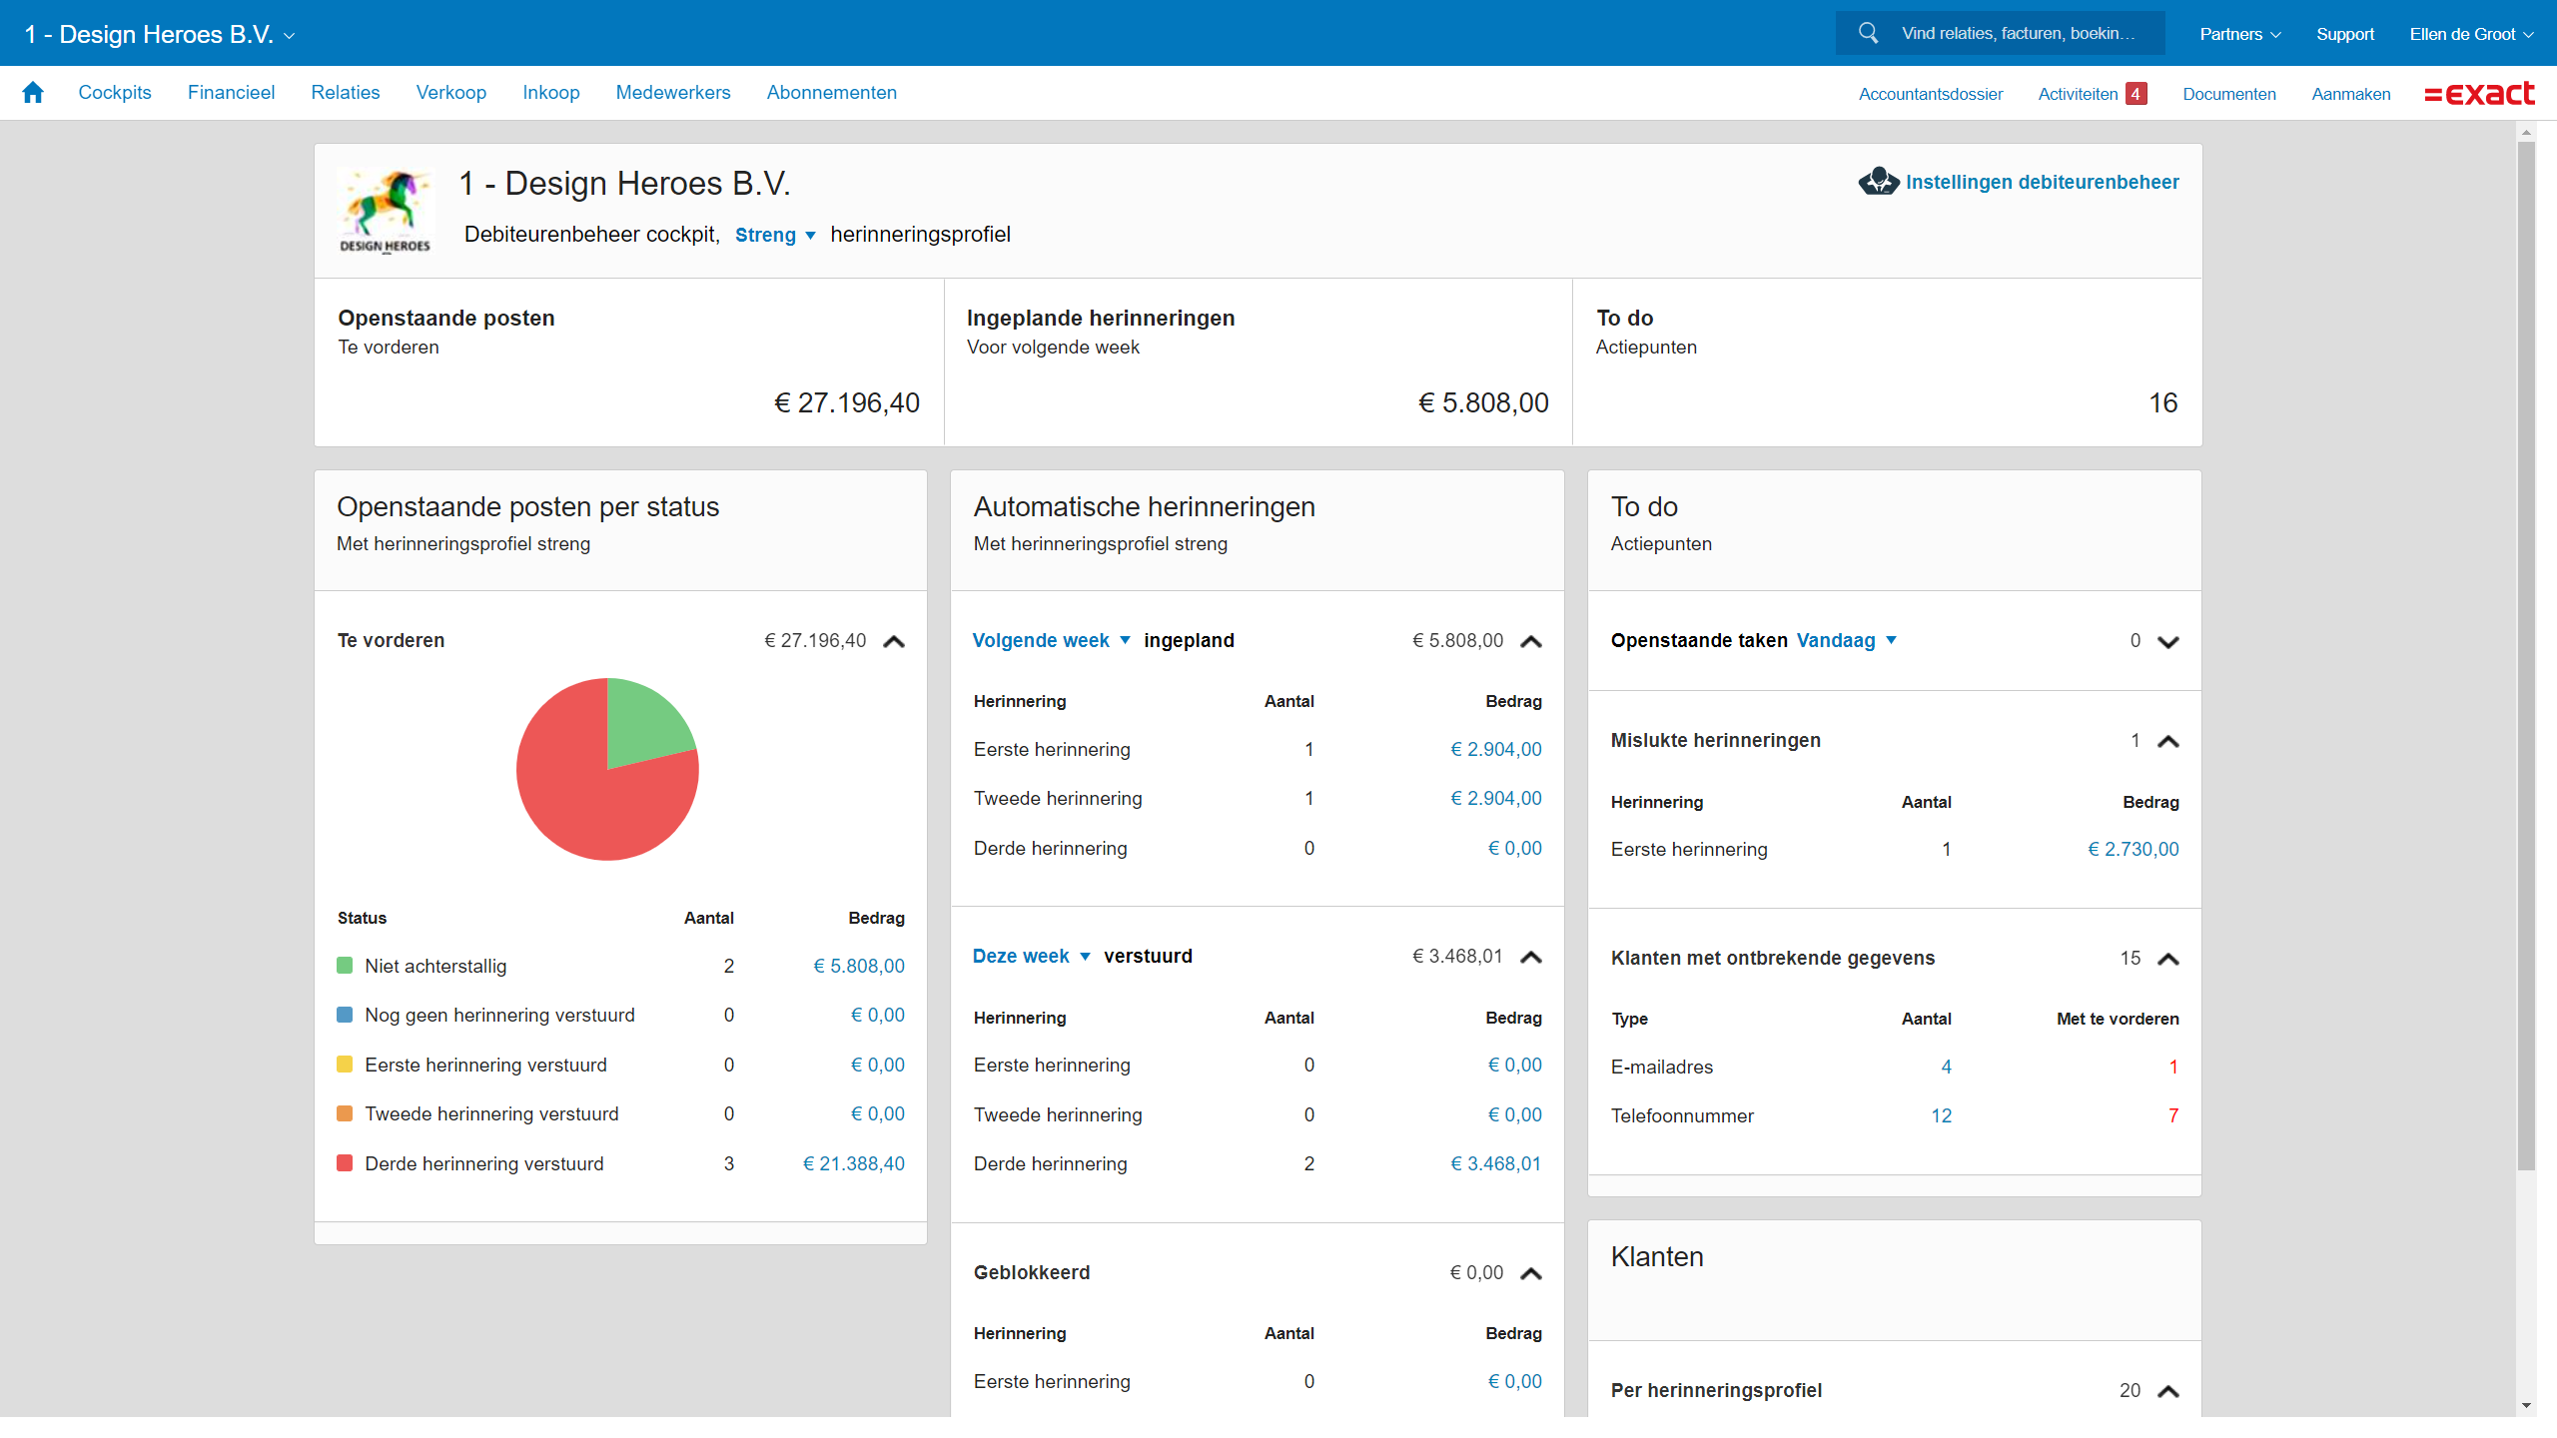Click the Activiteiten notification badge
Image resolution: width=2557 pixels, height=1438 pixels.
tap(2135, 94)
